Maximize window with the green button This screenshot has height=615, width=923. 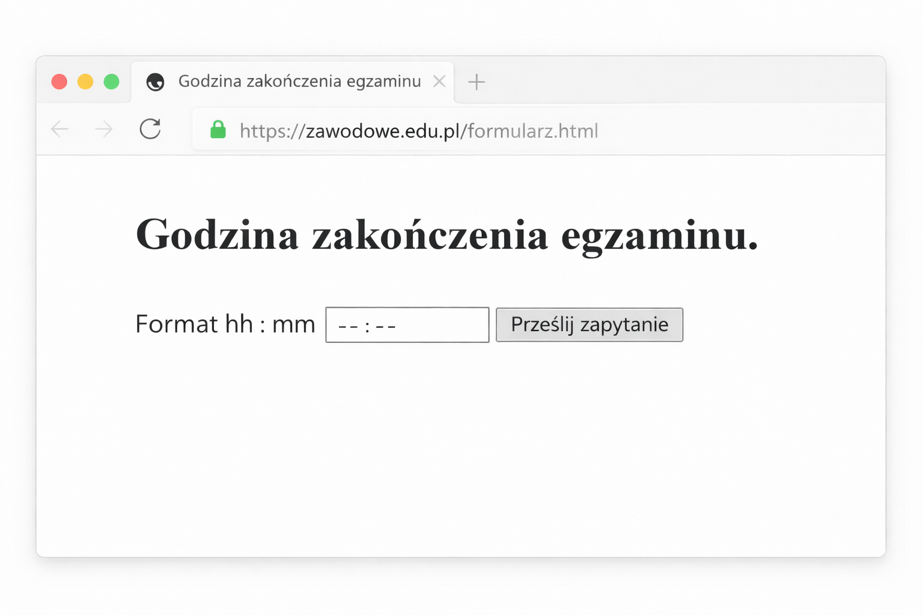(x=112, y=82)
